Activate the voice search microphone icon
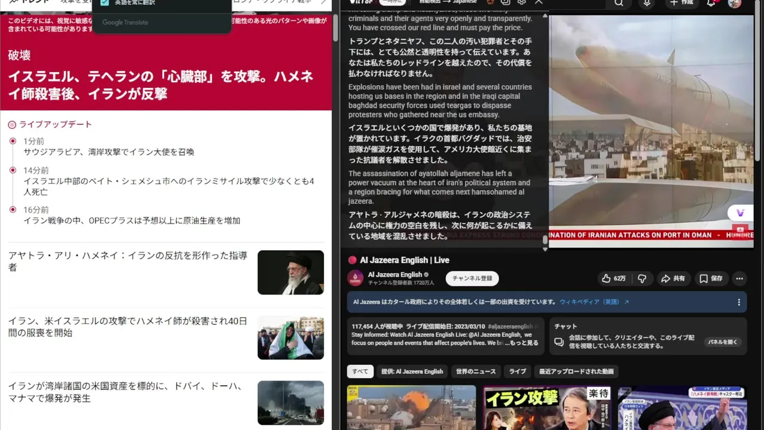The height and width of the screenshot is (430, 764). (647, 3)
